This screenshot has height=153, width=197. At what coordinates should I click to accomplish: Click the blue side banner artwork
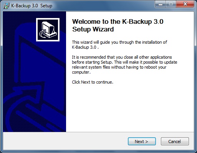point(35,72)
